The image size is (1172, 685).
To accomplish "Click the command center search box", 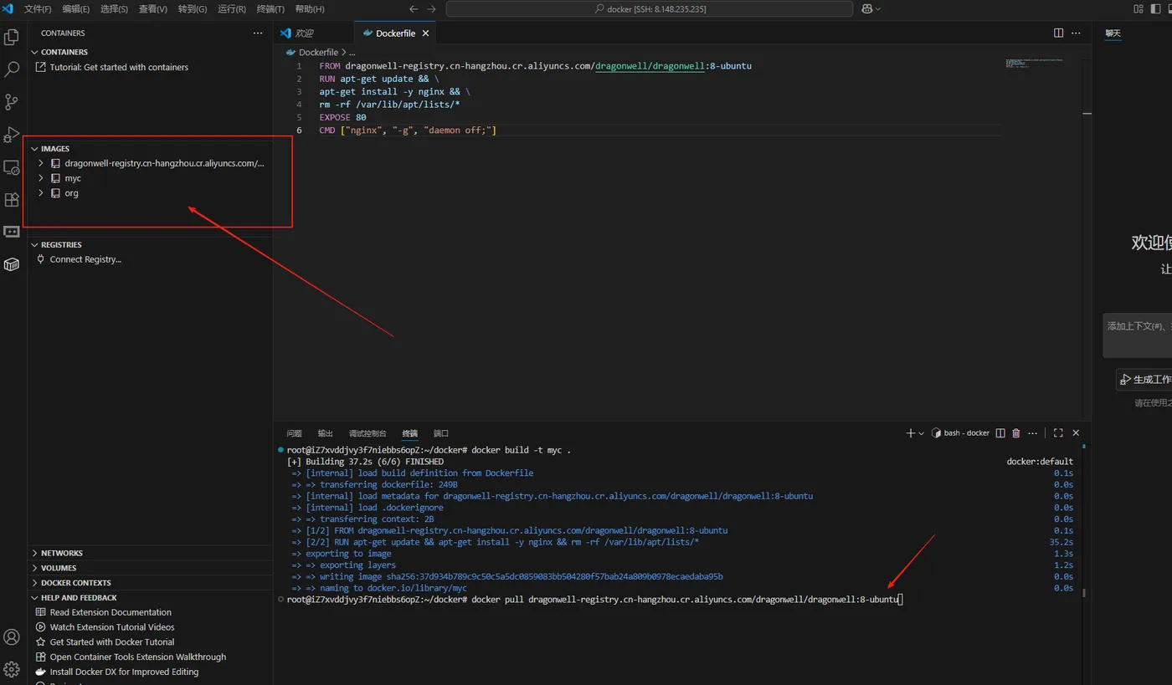I will pyautogui.click(x=649, y=9).
